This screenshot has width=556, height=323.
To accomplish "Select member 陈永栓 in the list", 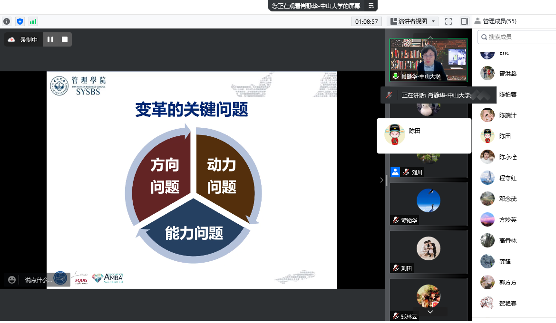I will [507, 157].
